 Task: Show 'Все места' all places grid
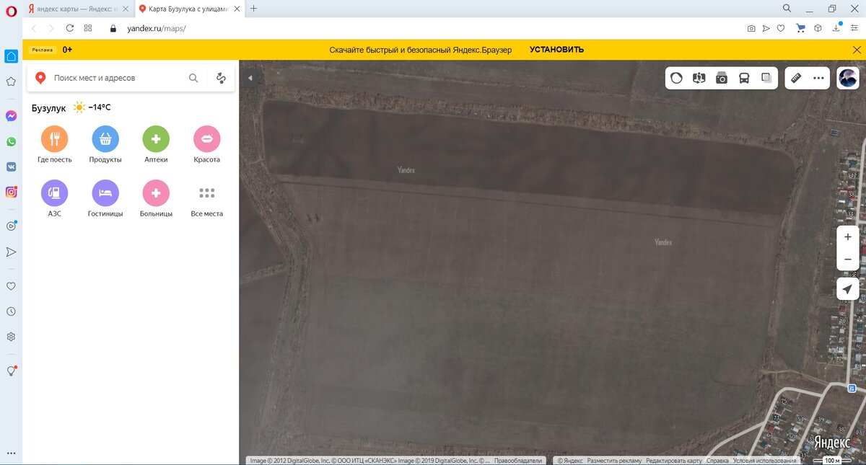(206, 199)
